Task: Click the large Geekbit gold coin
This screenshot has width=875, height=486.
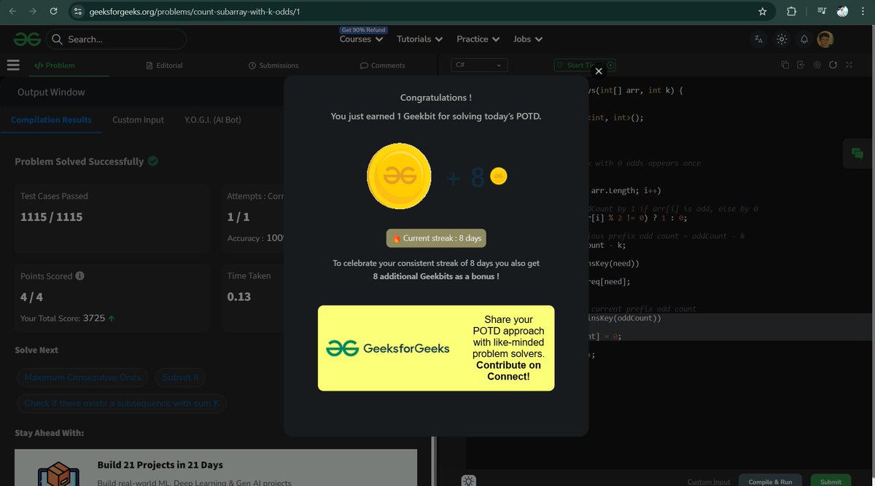Action: pos(398,176)
